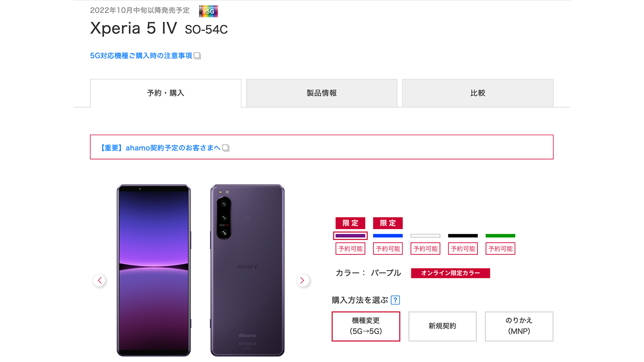644x362 pixels.
Task: Click external link icon beside ahamo notice
Action: click(x=226, y=148)
